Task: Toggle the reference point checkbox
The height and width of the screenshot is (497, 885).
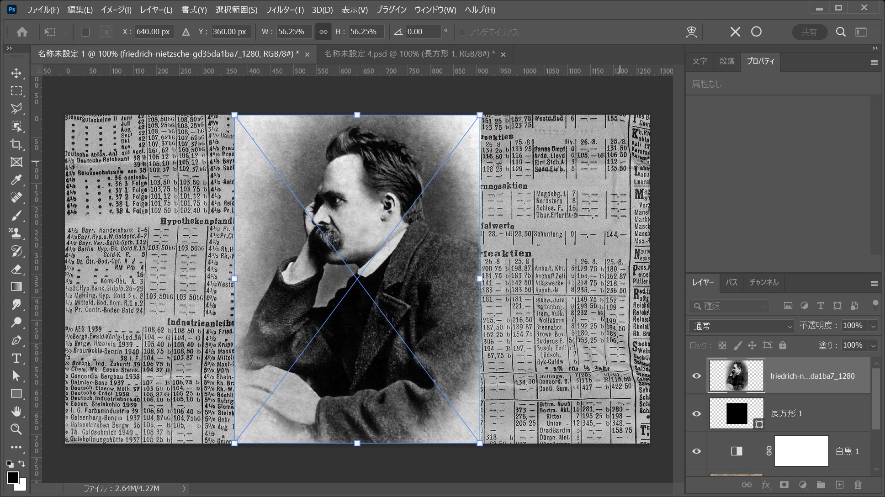Action: [85, 32]
